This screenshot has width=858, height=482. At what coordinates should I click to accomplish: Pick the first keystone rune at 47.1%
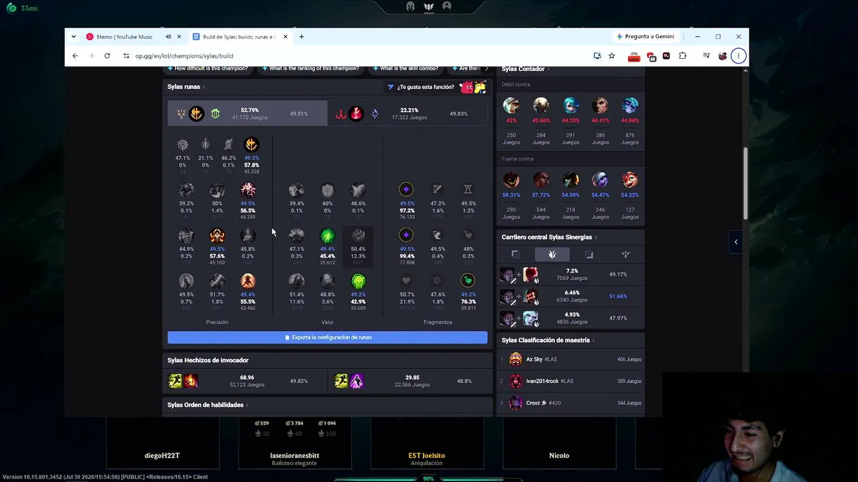[182, 145]
